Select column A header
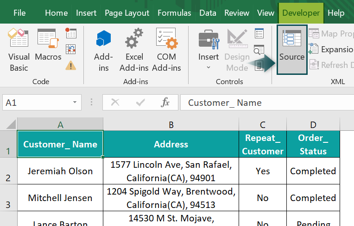Viewport: 354px width, 226px height. pyautogui.click(x=60, y=124)
